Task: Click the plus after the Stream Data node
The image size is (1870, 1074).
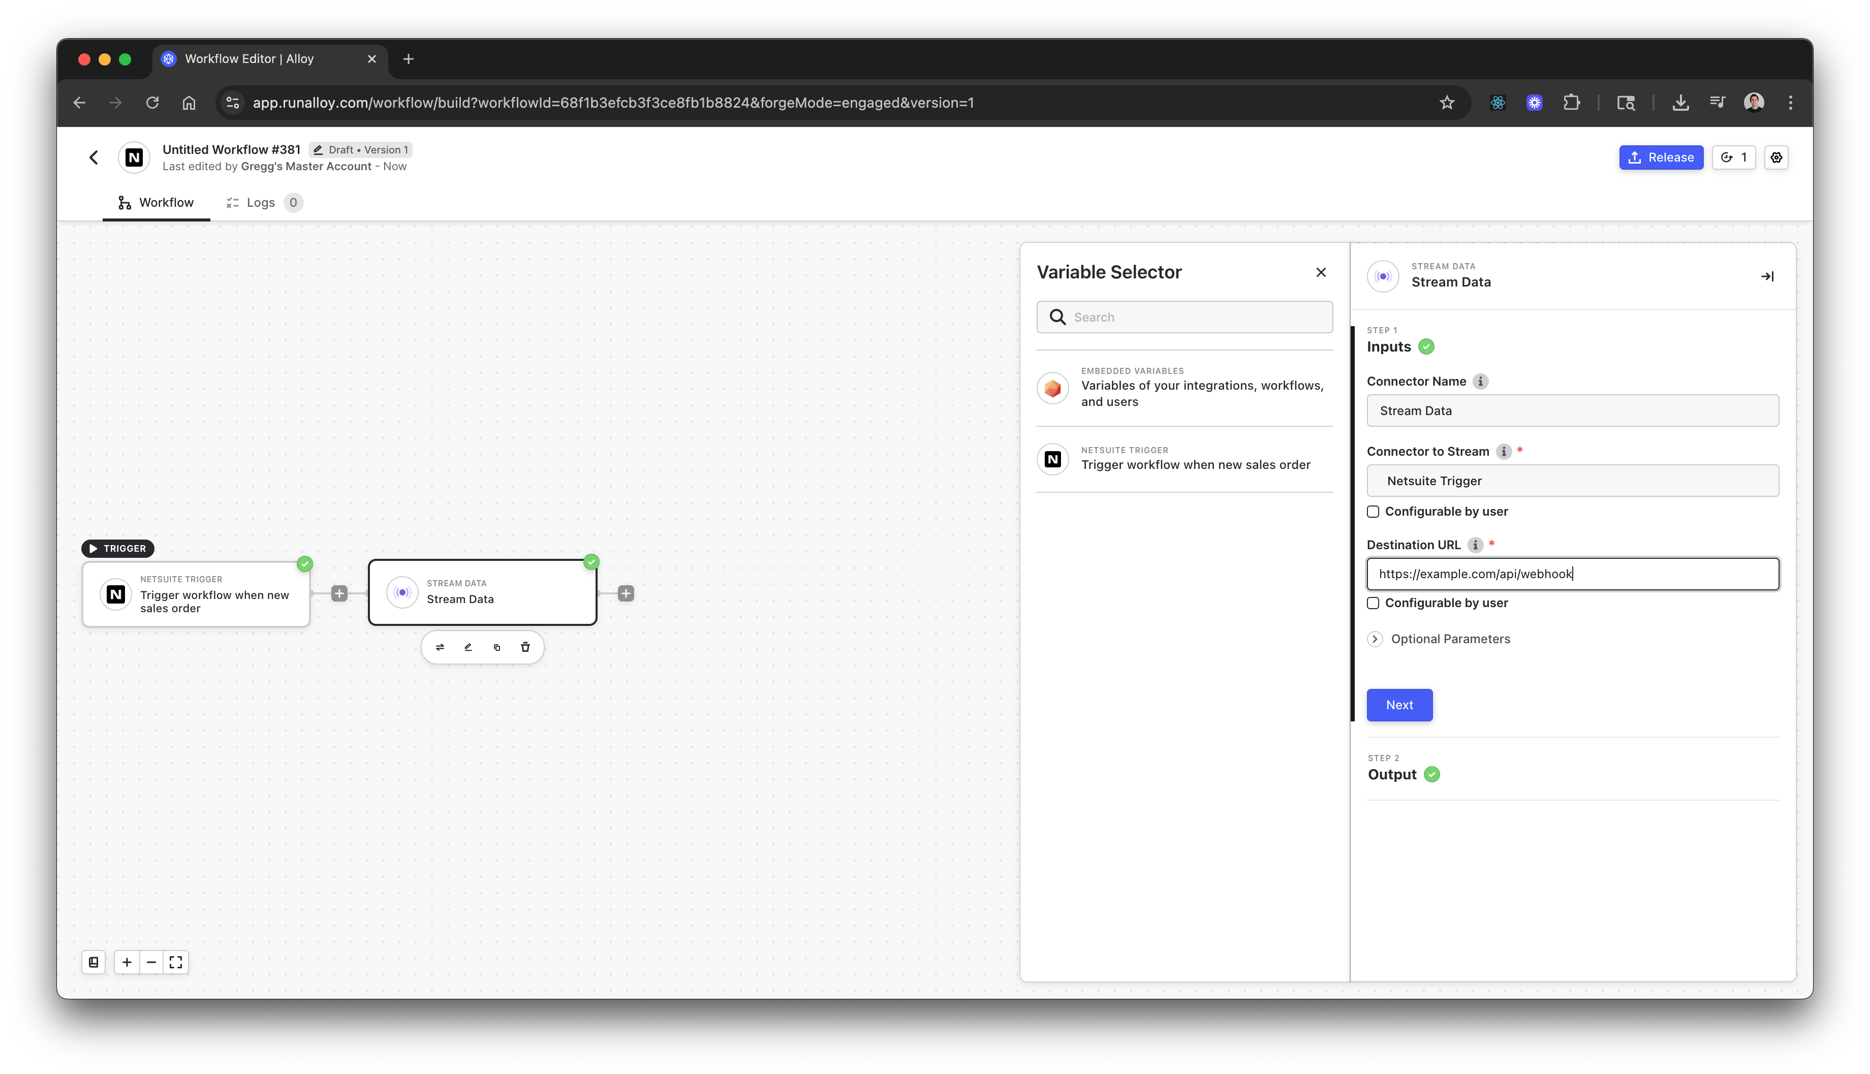Action: (x=626, y=593)
